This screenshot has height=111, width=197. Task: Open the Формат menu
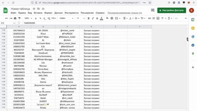pos(48,13)
